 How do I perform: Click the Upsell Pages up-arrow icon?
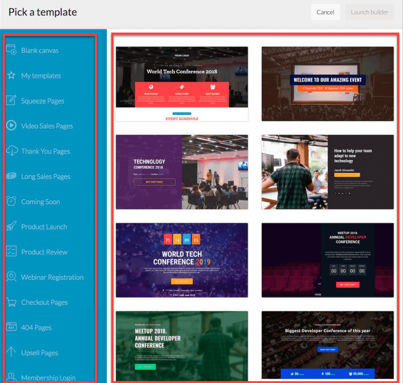click(11, 352)
